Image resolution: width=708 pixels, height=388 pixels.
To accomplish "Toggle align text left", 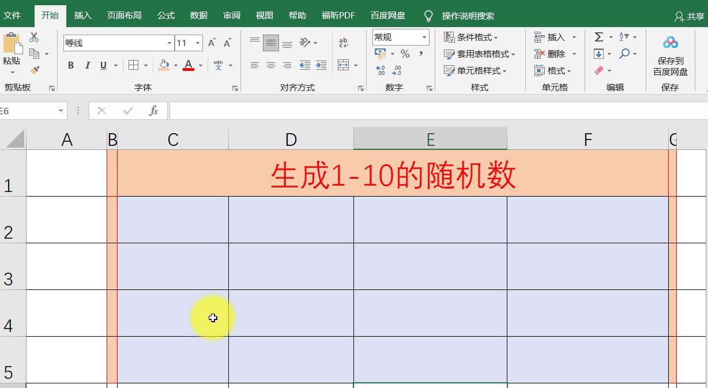I will click(x=255, y=65).
